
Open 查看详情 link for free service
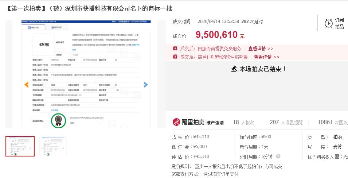[x=261, y=49]
